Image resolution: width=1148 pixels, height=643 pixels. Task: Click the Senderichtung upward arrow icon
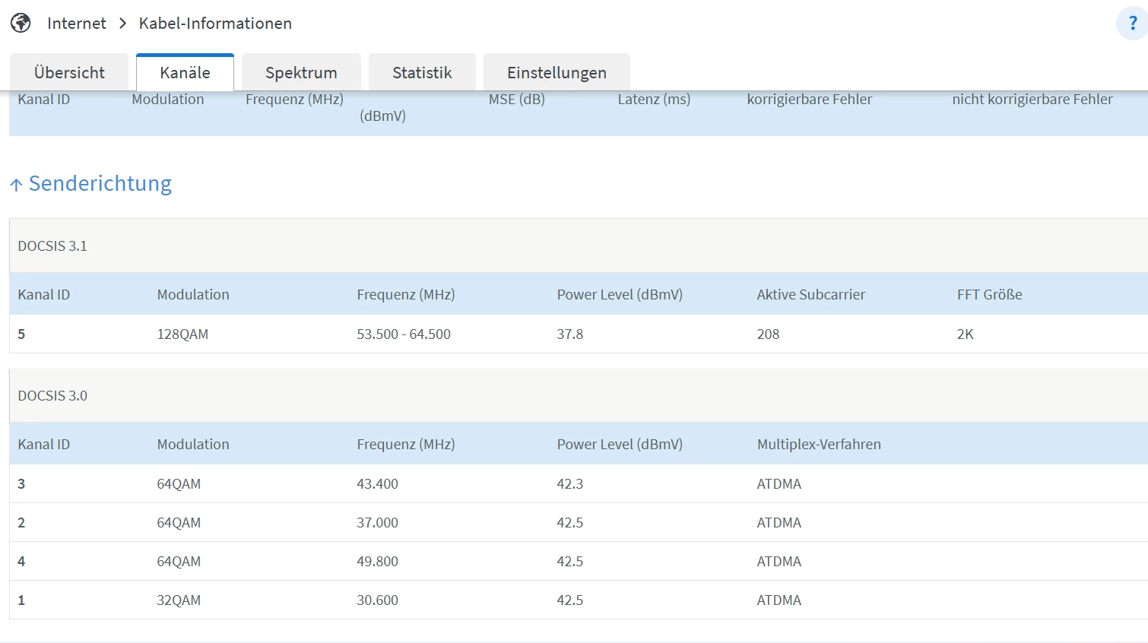tap(16, 185)
